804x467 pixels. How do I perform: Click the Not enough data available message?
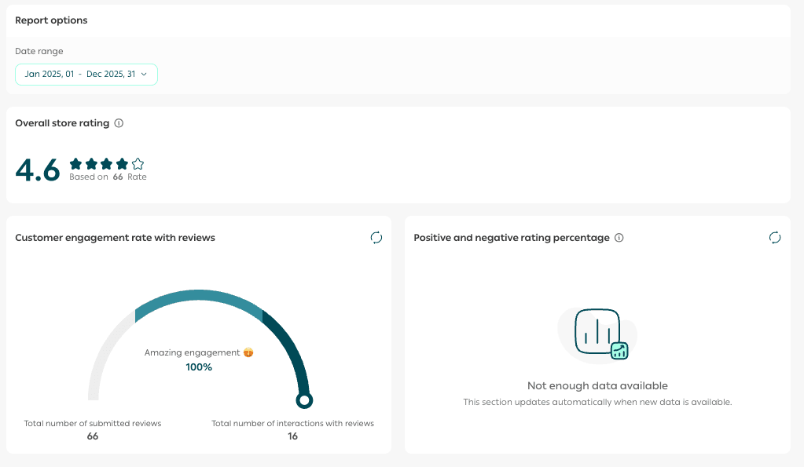point(597,386)
